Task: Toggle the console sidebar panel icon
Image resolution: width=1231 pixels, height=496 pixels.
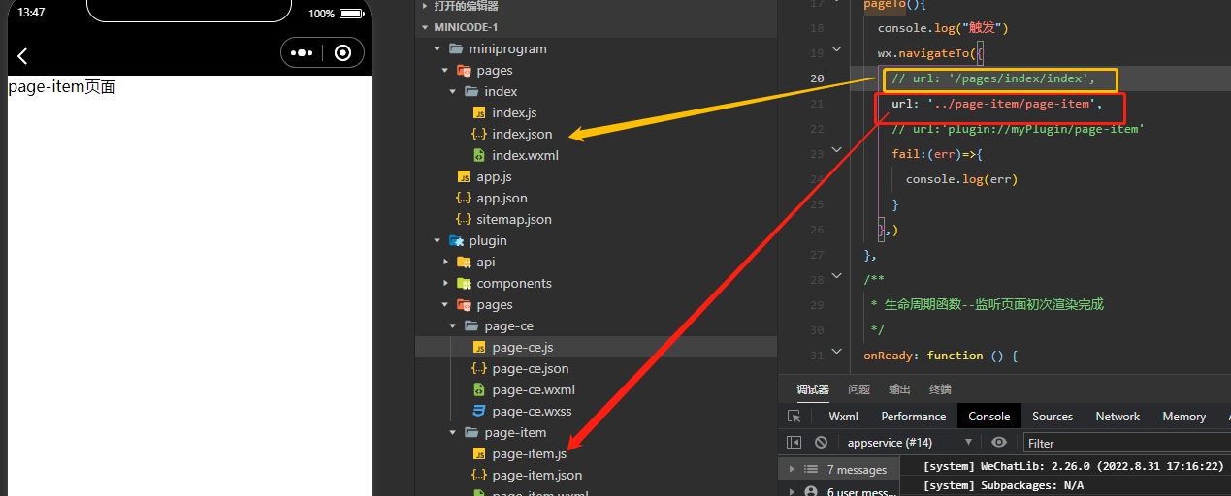Action: [x=794, y=443]
